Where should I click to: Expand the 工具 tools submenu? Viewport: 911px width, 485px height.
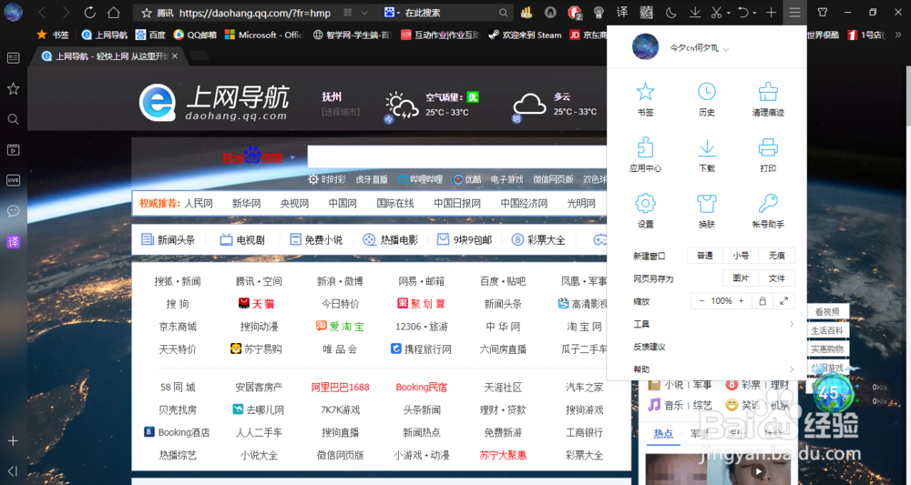[713, 324]
